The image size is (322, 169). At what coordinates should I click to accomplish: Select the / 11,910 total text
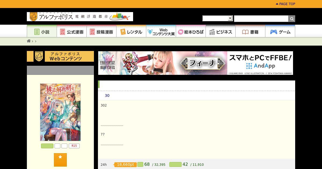(197, 165)
